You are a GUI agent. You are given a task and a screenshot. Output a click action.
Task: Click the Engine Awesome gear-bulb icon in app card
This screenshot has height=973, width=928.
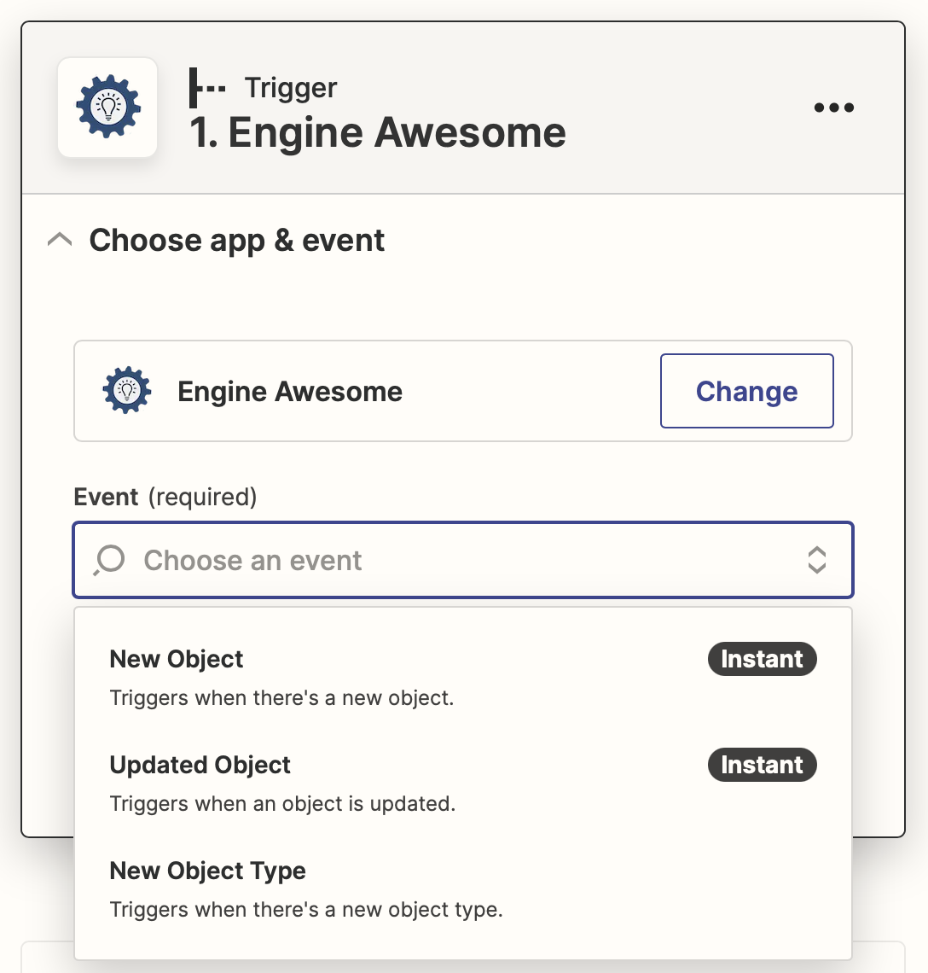(x=126, y=391)
